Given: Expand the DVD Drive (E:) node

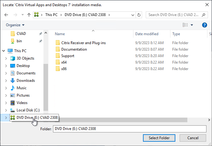Looking at the screenshot, I should click(6, 118).
